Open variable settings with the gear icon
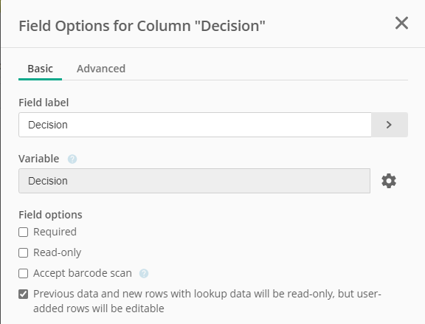 pos(389,181)
